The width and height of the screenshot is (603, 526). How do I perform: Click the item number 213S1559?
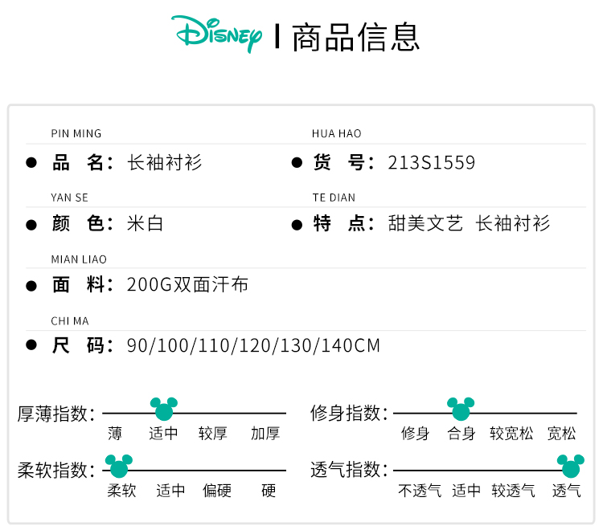click(432, 162)
